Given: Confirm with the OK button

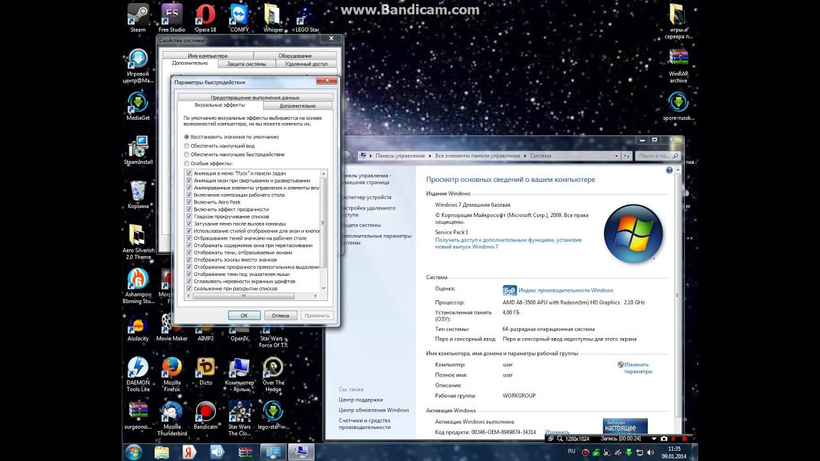Looking at the screenshot, I should tap(244, 316).
